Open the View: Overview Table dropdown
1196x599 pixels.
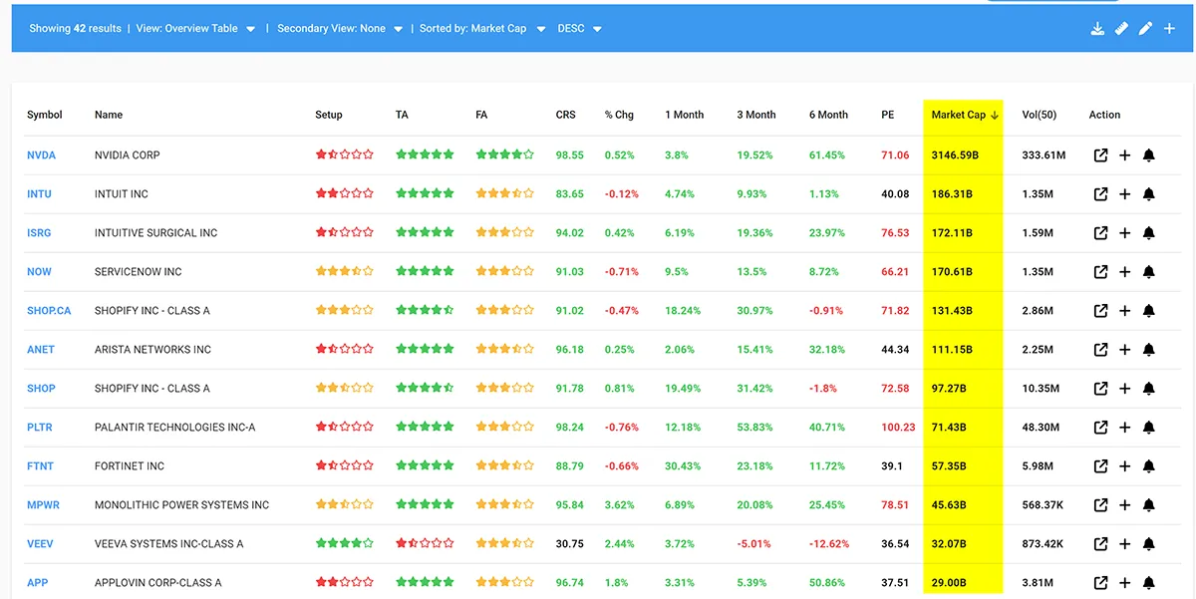[195, 29]
